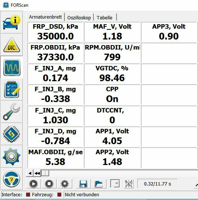The height and width of the screenshot is (200, 198).
Task: Select the APP2 Volt gauge cell
Action: pyautogui.click(x=112, y=158)
